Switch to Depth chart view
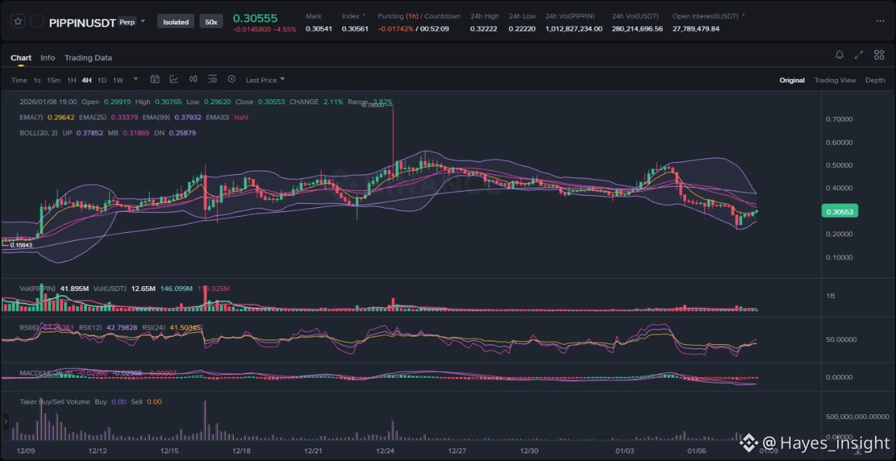The height and width of the screenshot is (461, 896). click(875, 80)
